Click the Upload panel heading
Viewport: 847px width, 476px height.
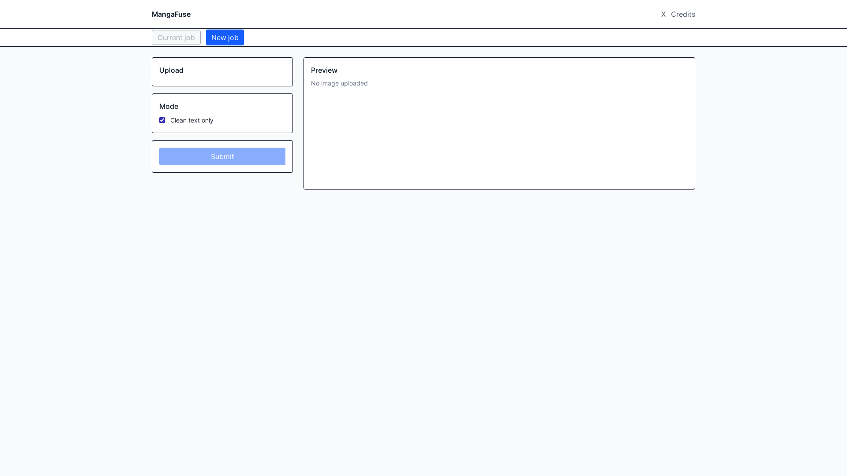pyautogui.click(x=171, y=70)
